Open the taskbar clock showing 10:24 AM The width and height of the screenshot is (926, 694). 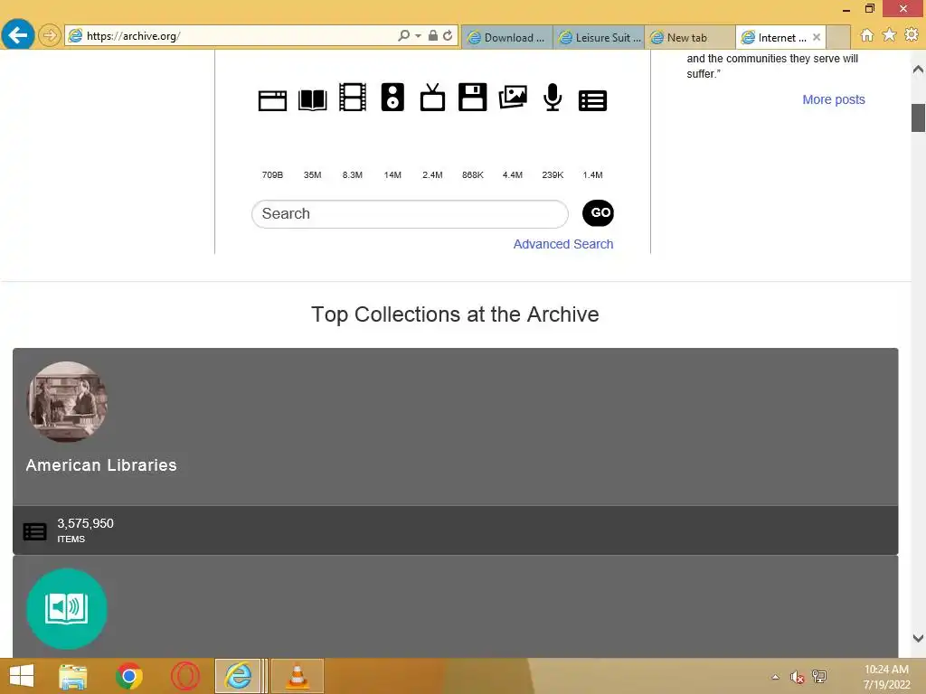click(886, 677)
